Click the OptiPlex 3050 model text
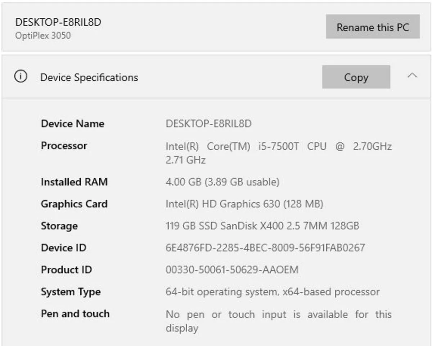 [x=43, y=36]
